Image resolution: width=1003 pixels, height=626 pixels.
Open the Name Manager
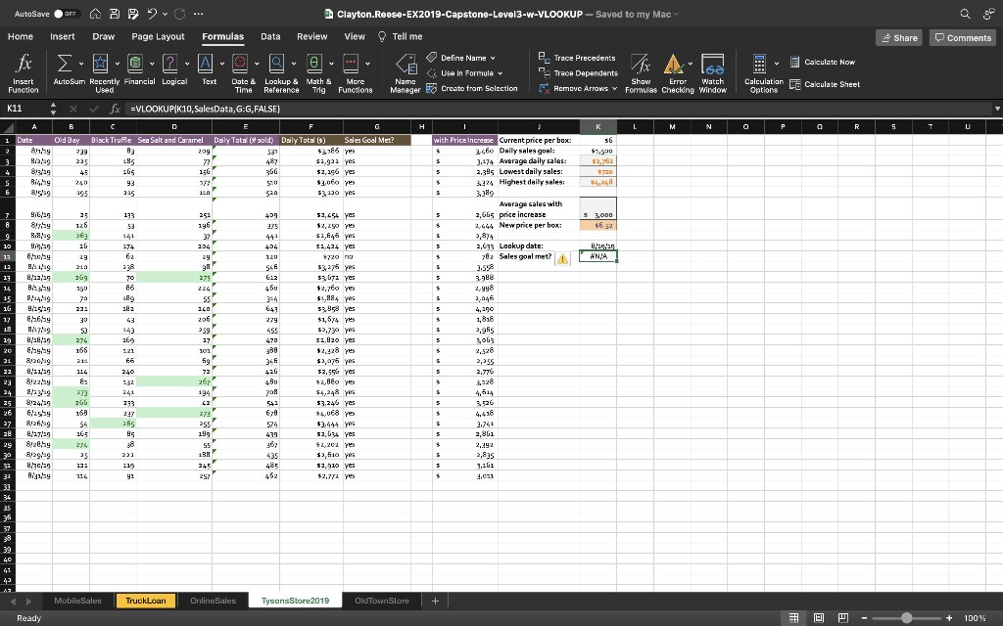coord(408,71)
